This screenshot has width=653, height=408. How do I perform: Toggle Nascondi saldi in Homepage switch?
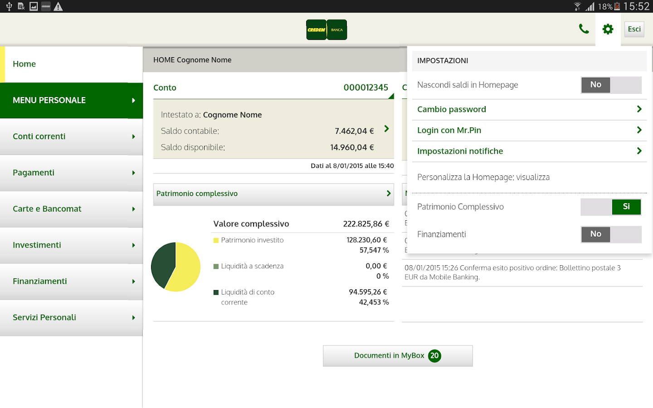point(611,85)
